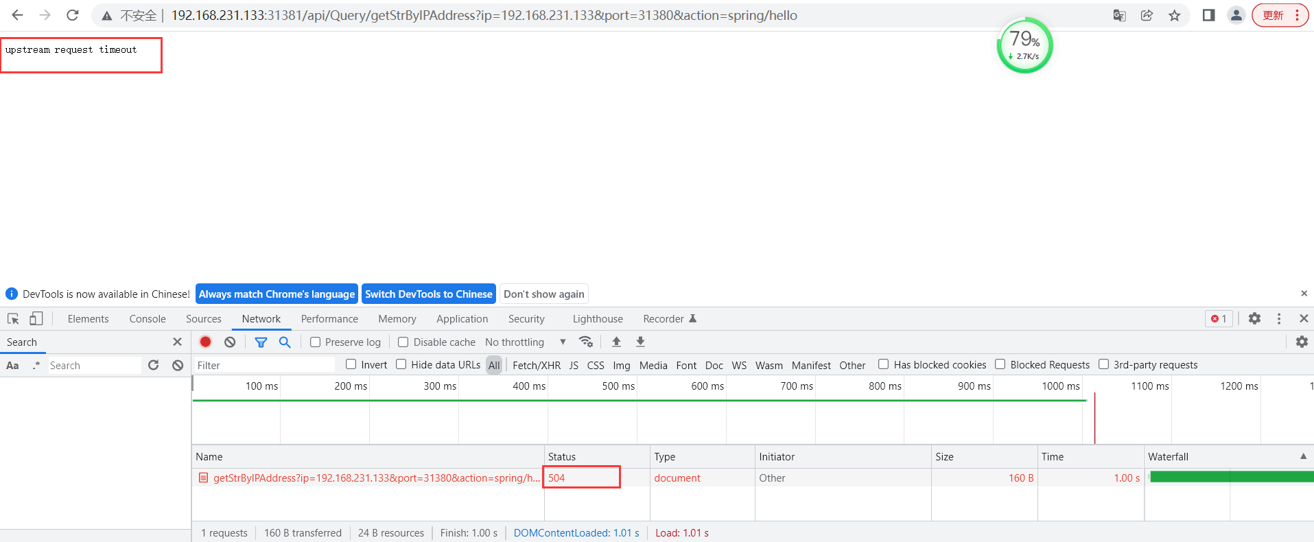
Task: Toggle the device toolbar icon in DevTools
Action: pyautogui.click(x=36, y=318)
